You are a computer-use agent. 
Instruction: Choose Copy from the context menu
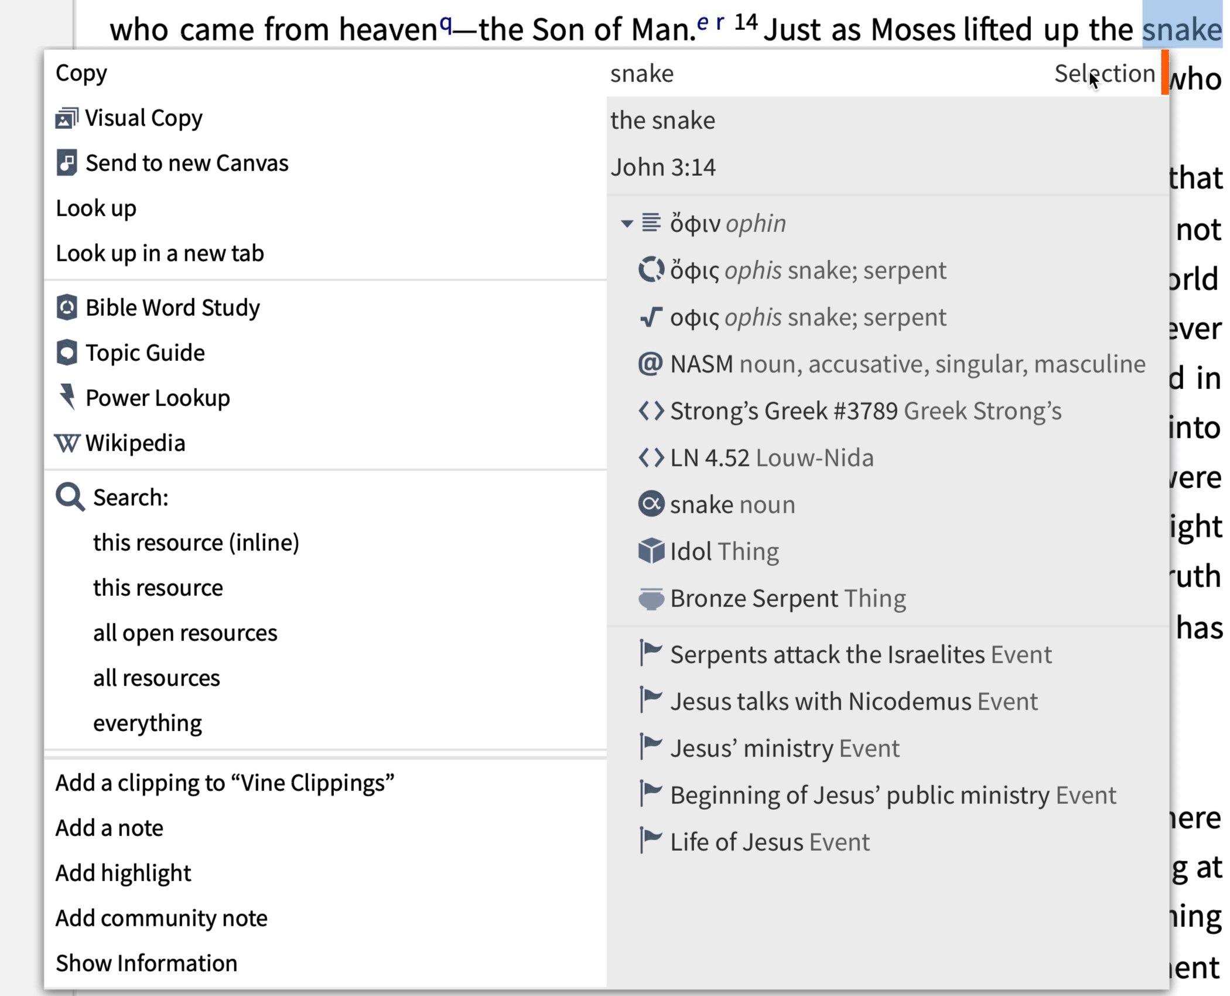(x=81, y=73)
